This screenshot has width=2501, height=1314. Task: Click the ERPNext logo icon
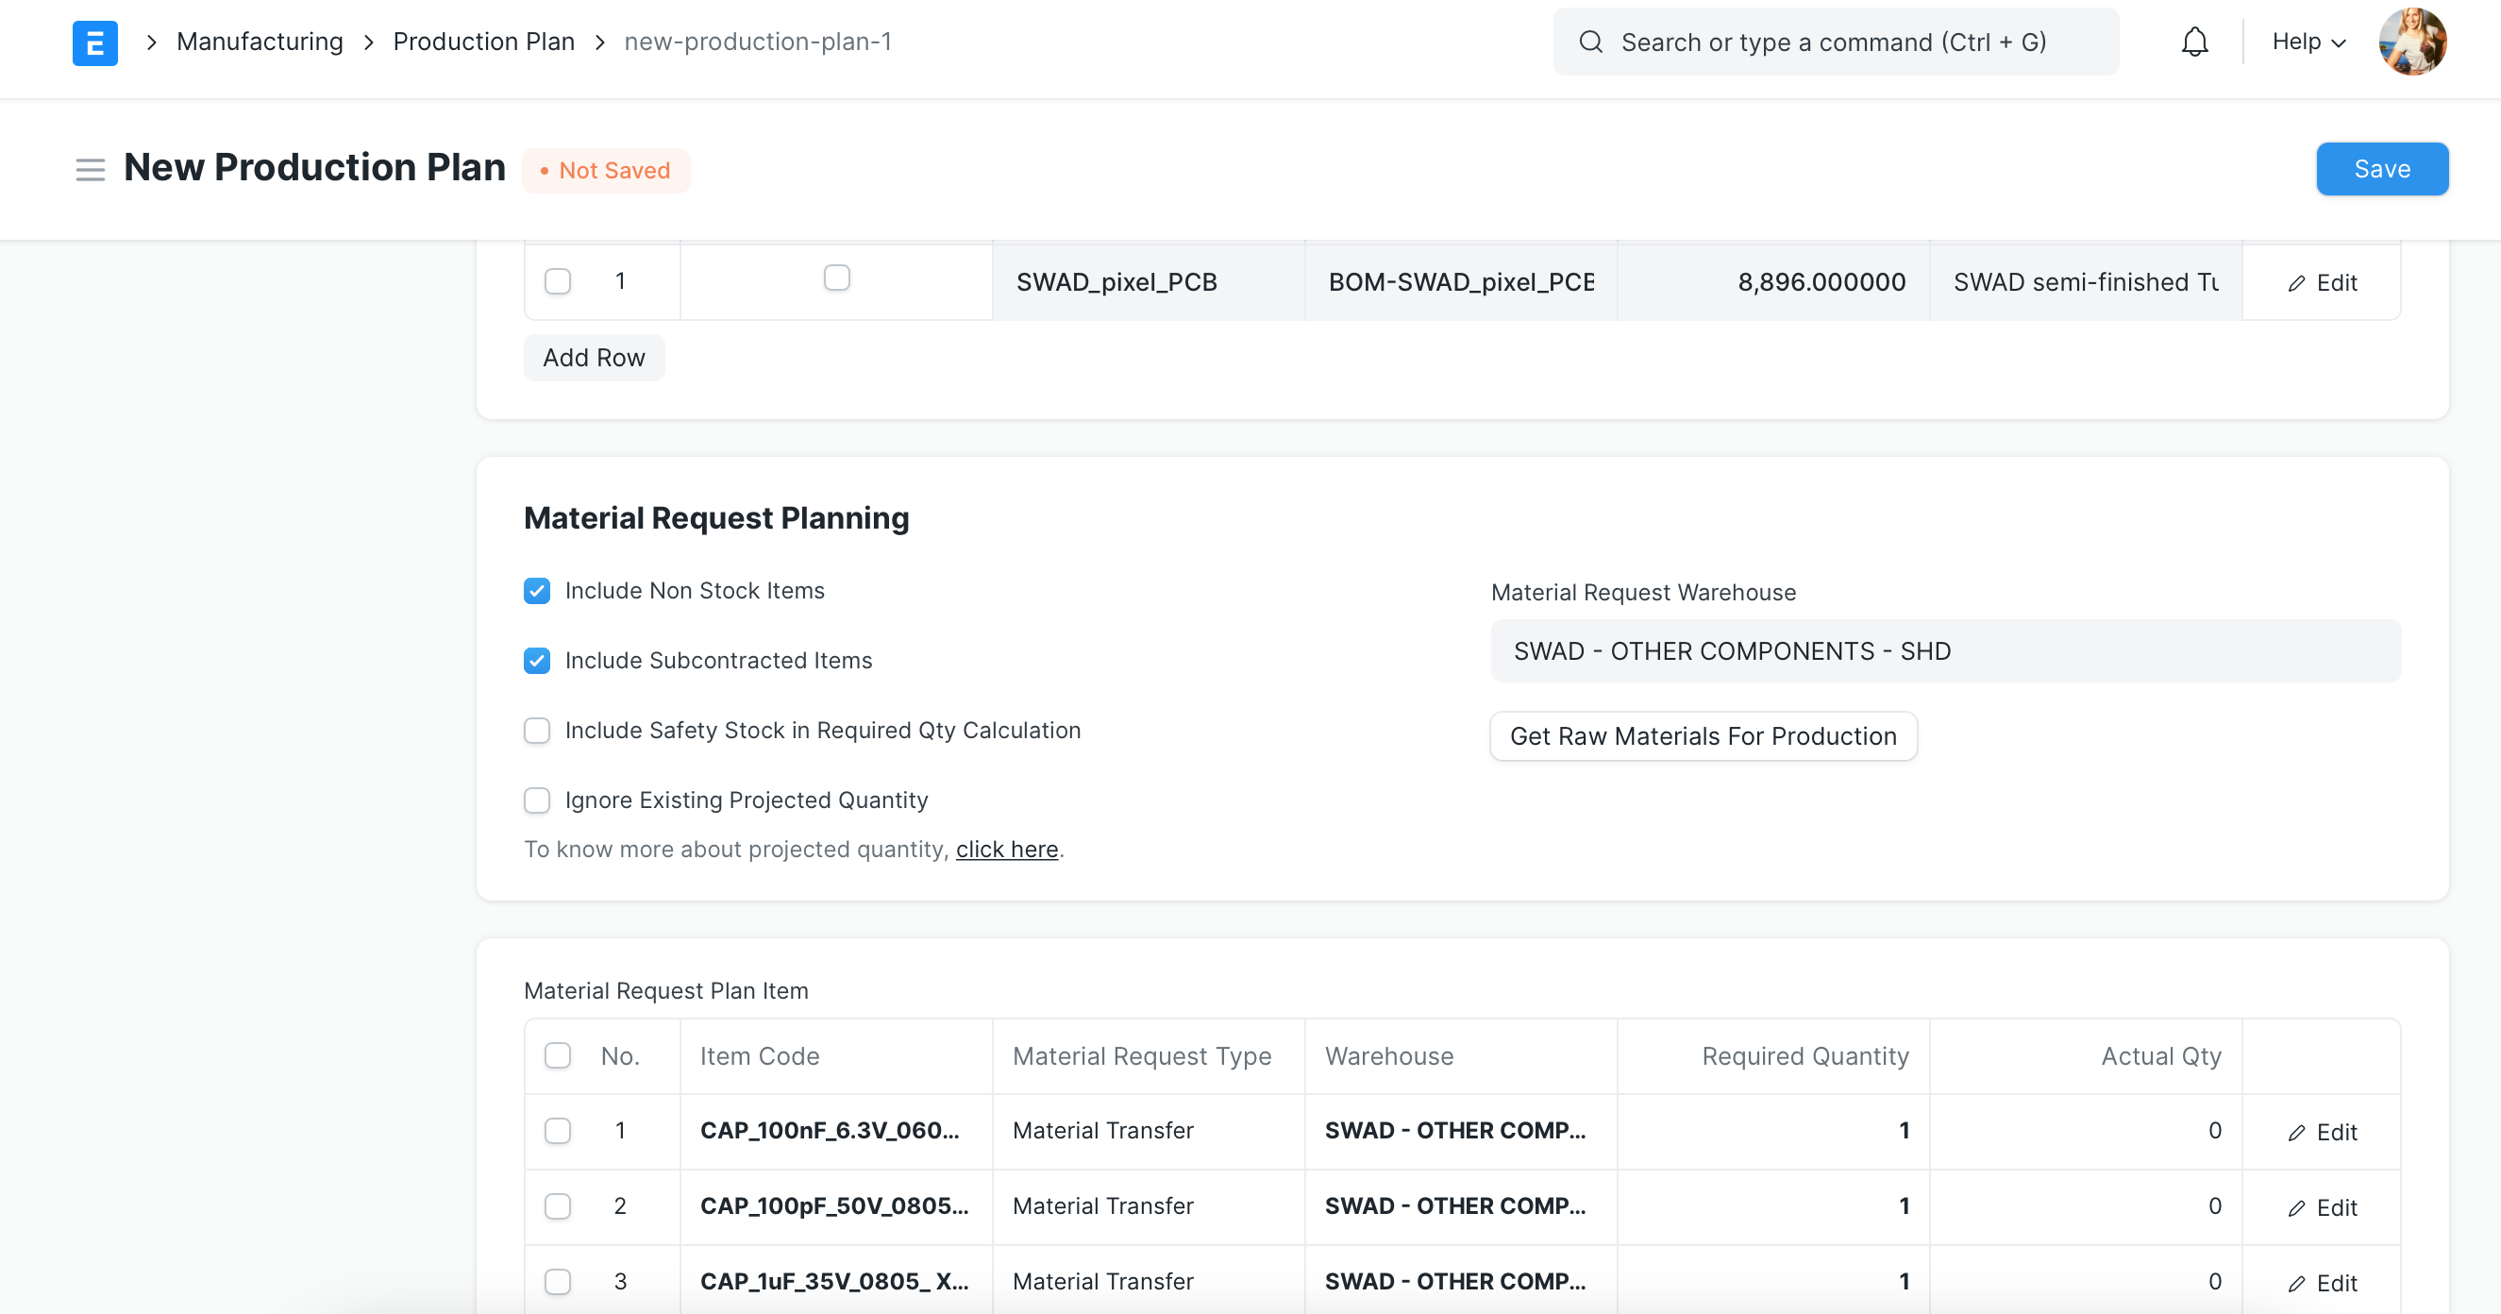click(x=94, y=42)
